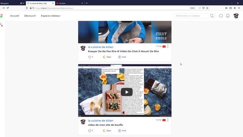Click YouTube icon on the 6 mai post
The width and height of the screenshot is (243, 137).
[164, 120]
